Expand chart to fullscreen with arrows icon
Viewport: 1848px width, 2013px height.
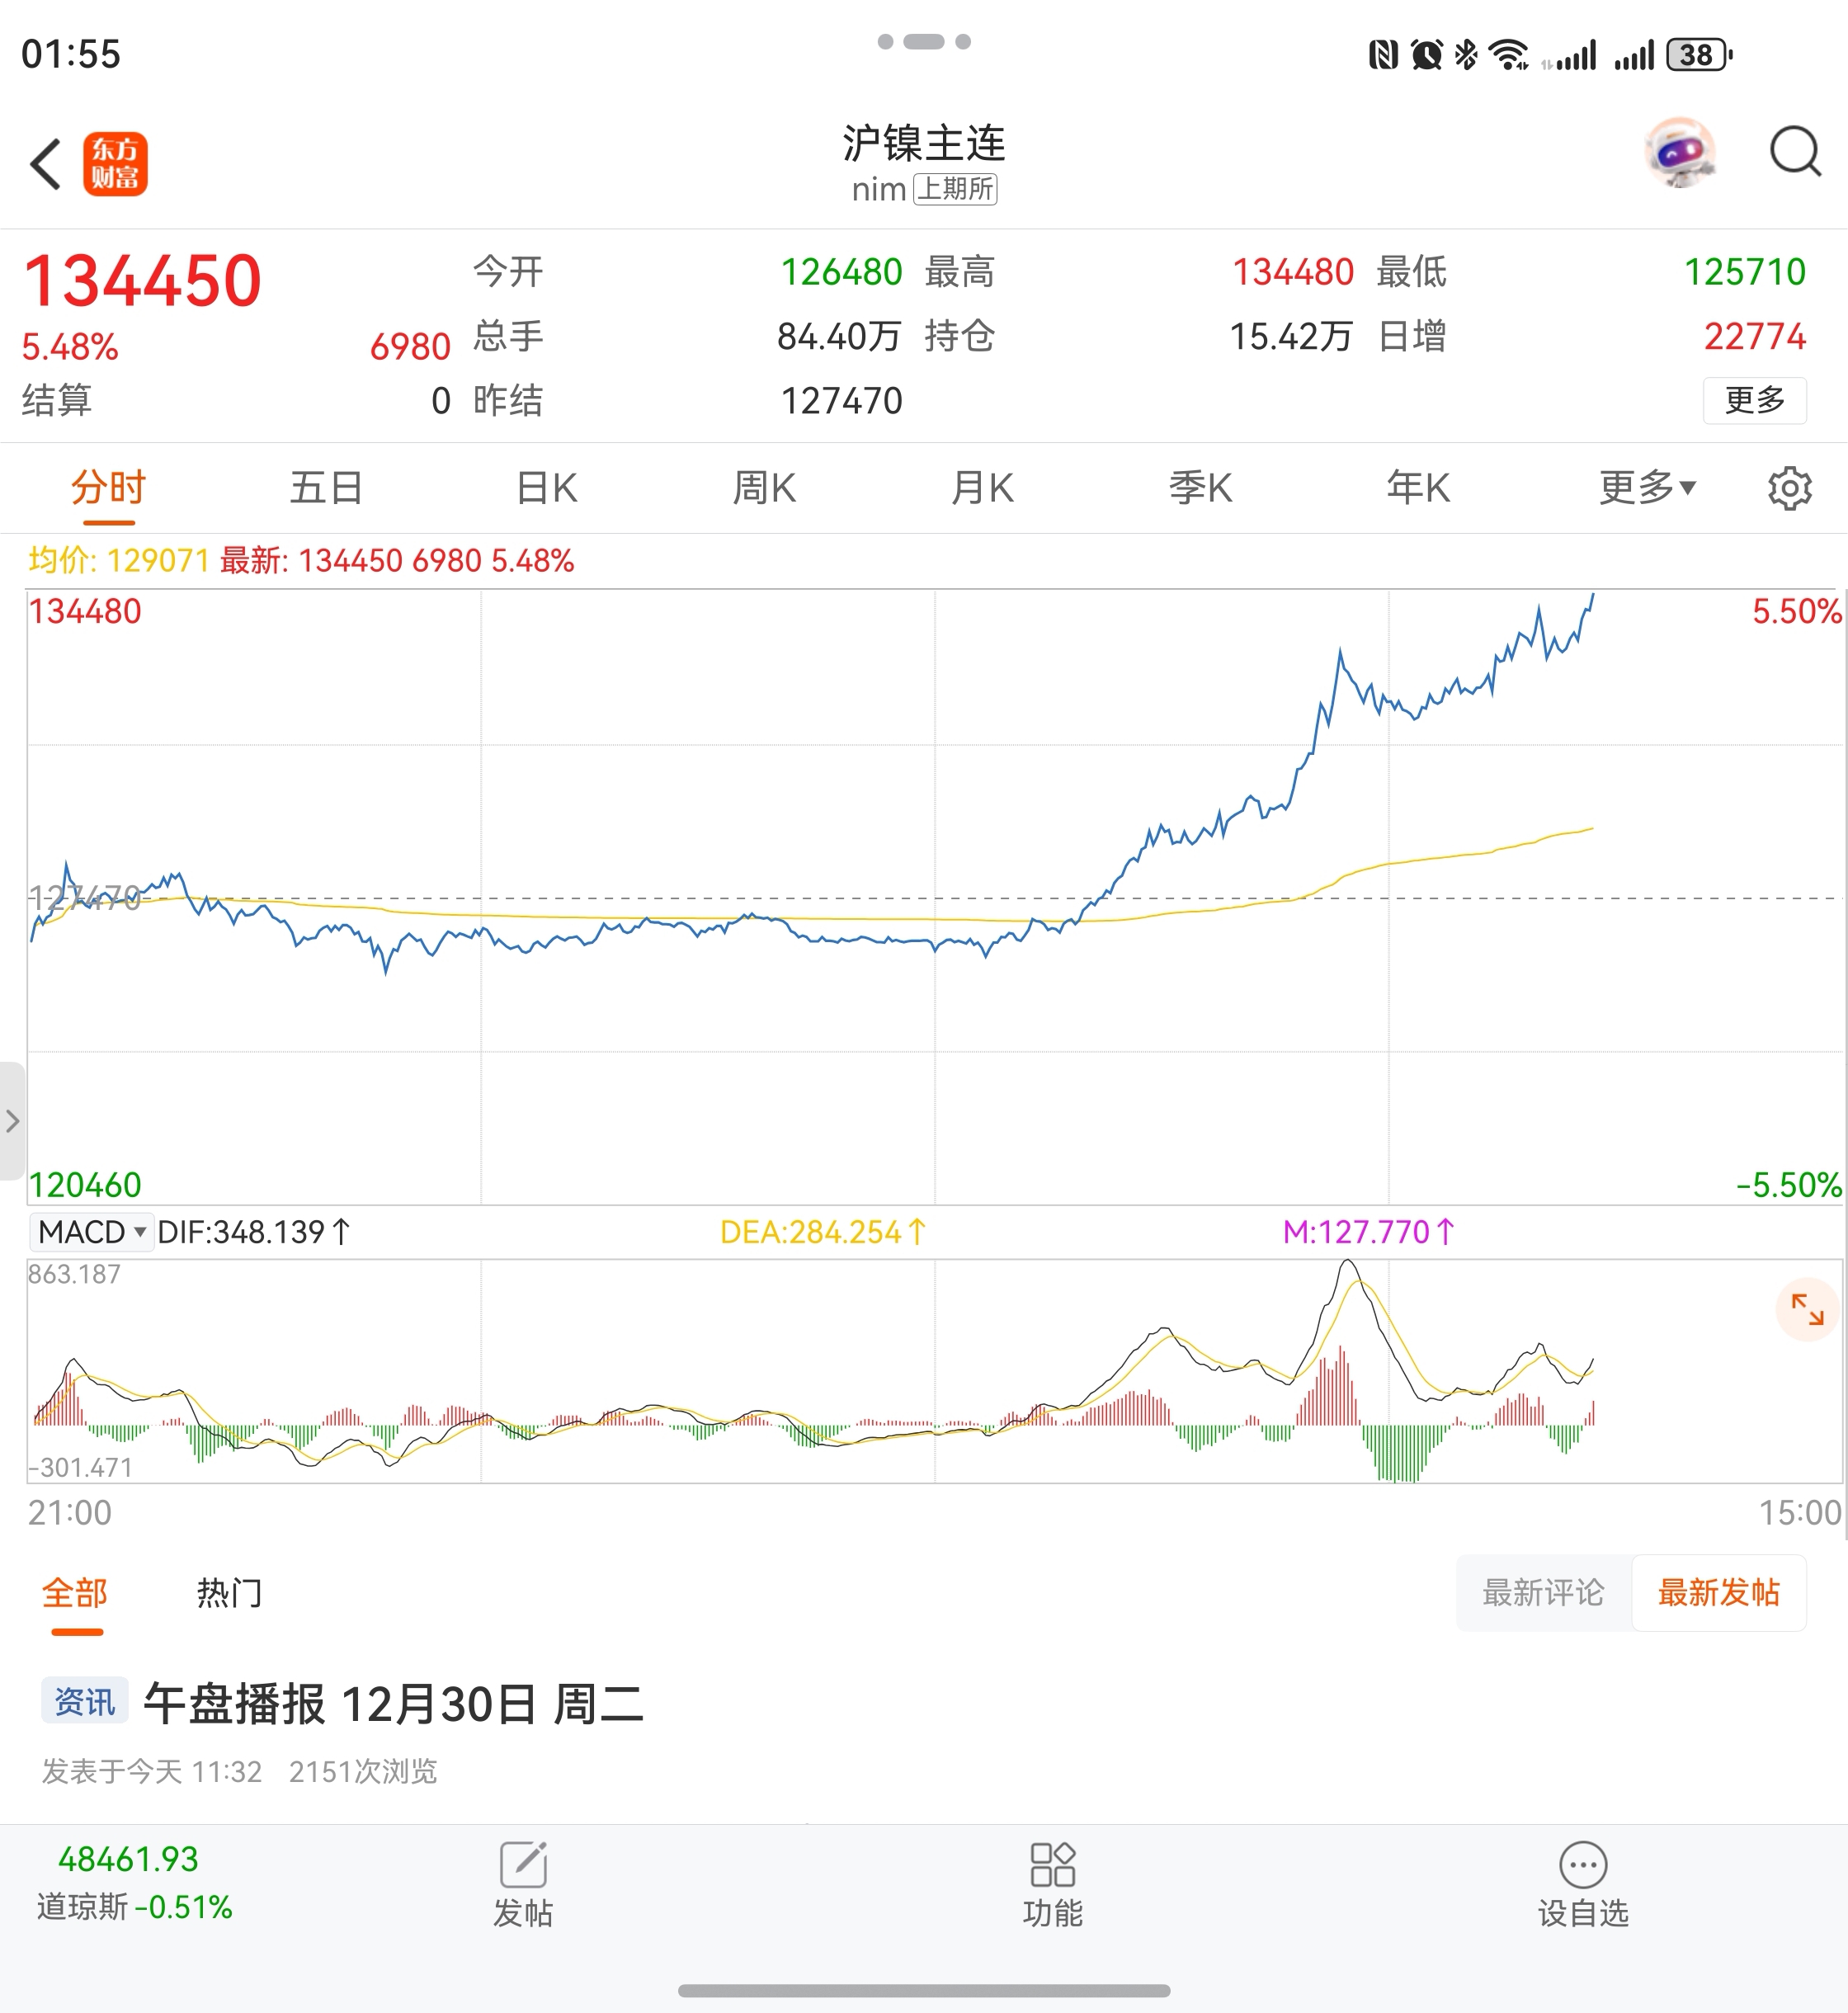pos(1807,1309)
